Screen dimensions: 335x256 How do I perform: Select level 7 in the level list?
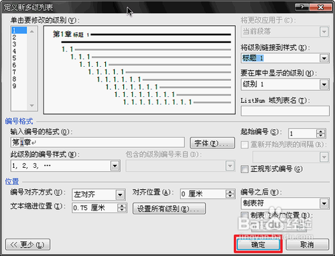click(19, 72)
